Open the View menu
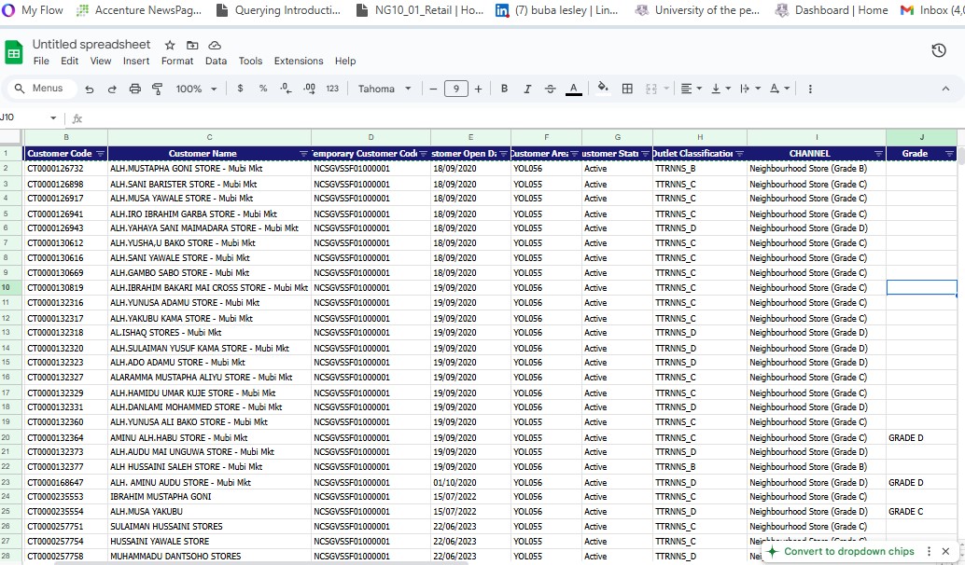Screen dimensions: 965x565 (x=100, y=61)
